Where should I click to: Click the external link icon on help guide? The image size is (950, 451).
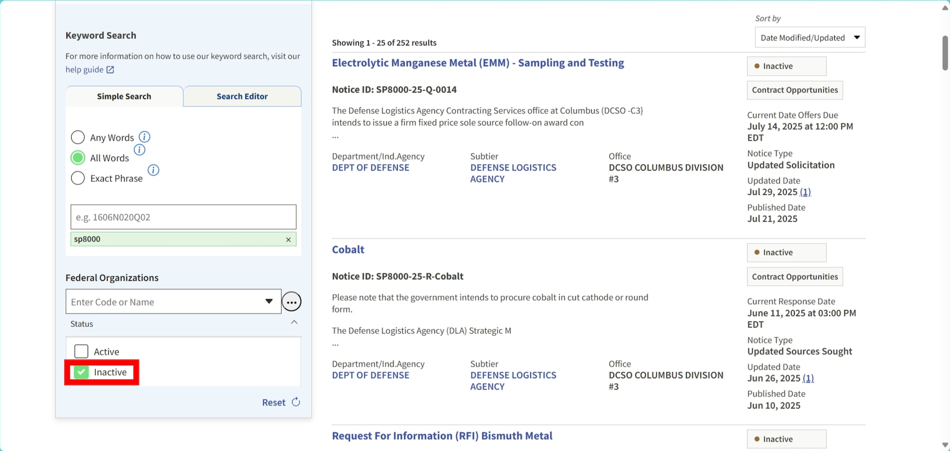pyautogui.click(x=110, y=70)
